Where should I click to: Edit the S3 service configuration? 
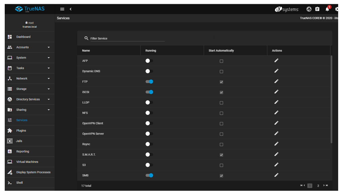[x=276, y=165]
